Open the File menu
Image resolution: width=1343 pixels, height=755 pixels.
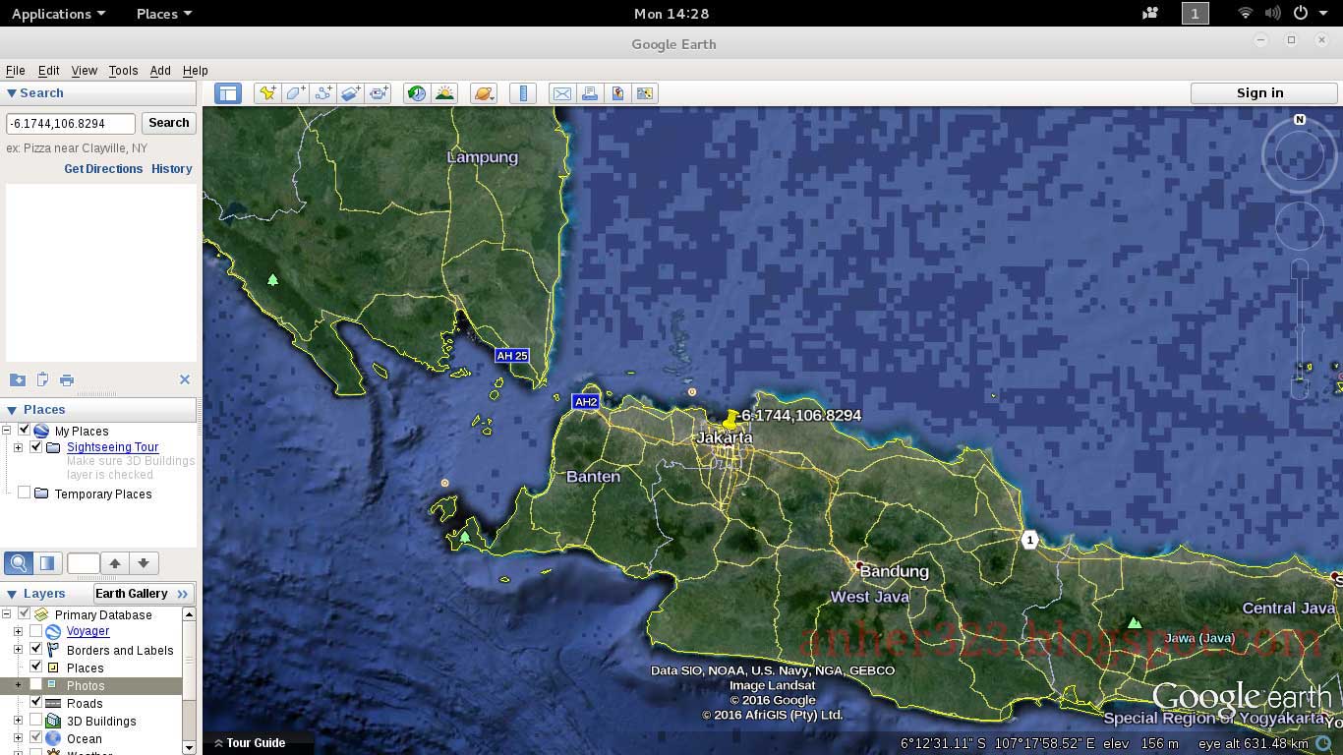pyautogui.click(x=16, y=71)
